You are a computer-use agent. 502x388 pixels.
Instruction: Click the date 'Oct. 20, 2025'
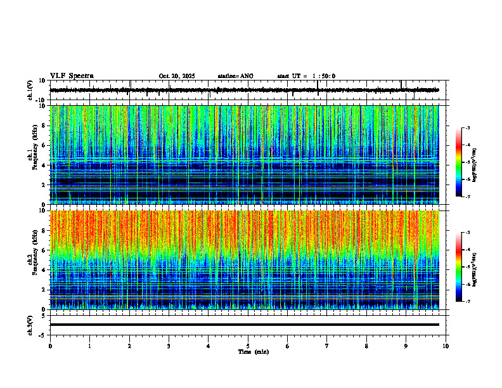(177, 76)
